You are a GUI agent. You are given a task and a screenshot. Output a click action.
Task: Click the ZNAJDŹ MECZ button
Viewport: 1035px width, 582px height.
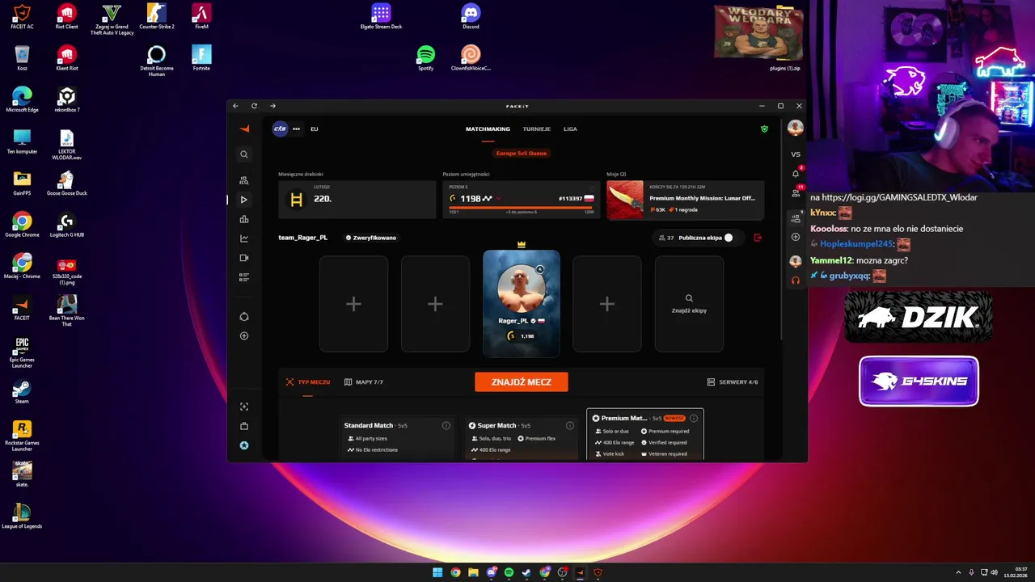[x=522, y=382]
